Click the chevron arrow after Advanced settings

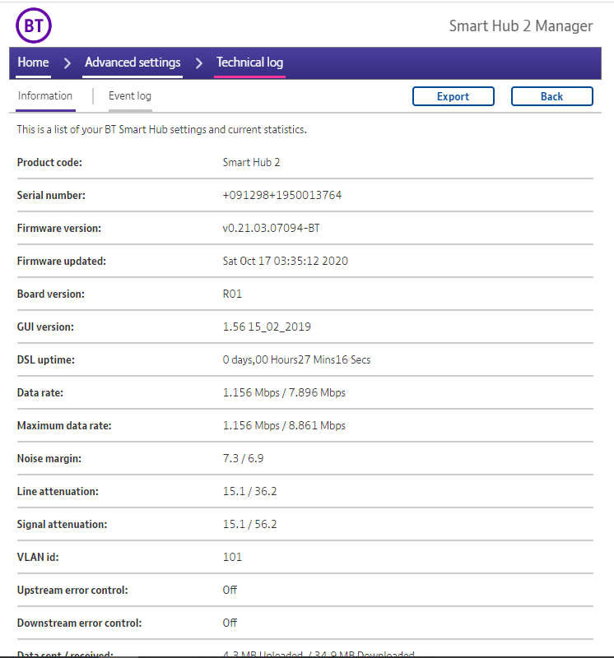(199, 63)
